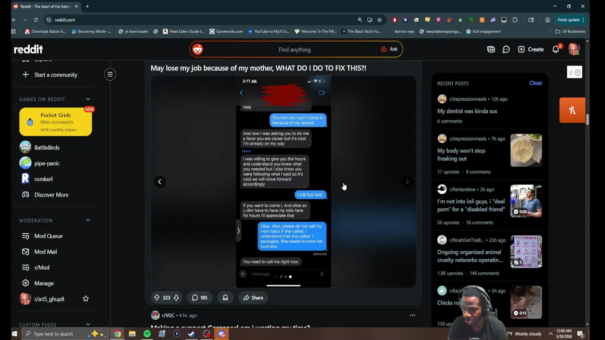The image size is (605, 340).
Task: Open the All Bookmarks folder
Action: click(x=570, y=31)
